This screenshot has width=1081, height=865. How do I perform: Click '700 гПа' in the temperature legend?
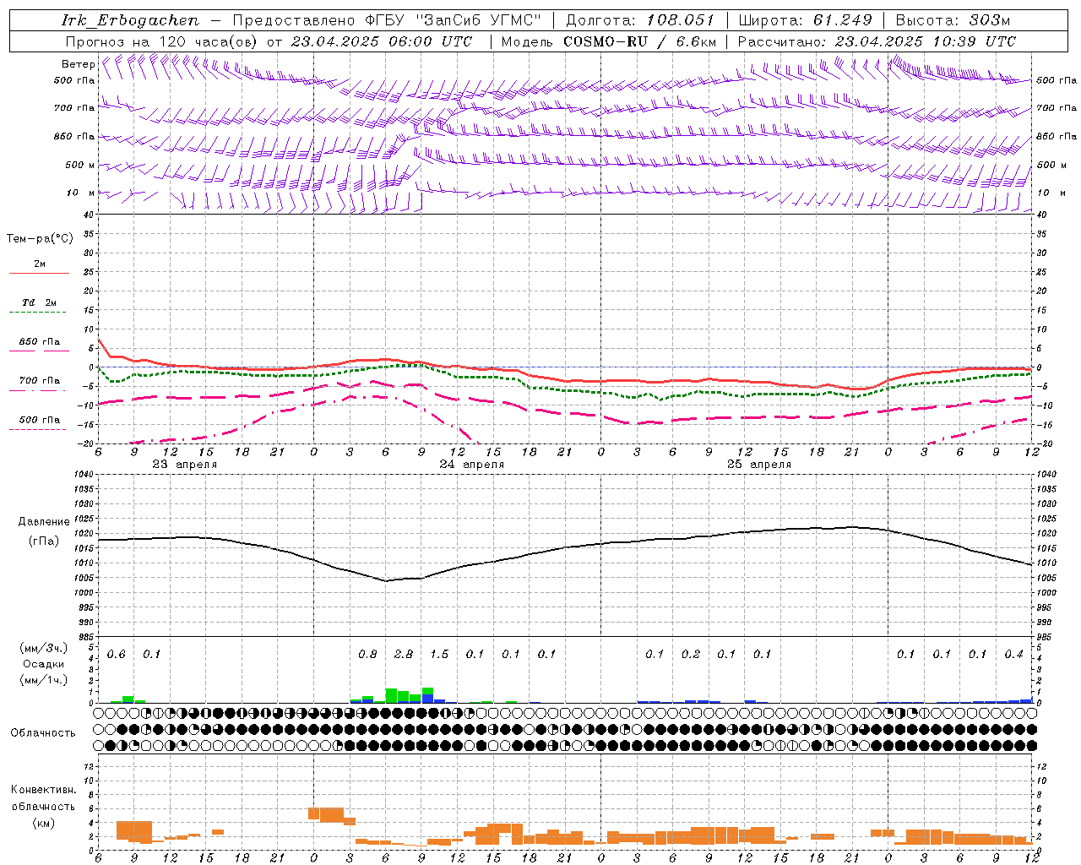40,381
